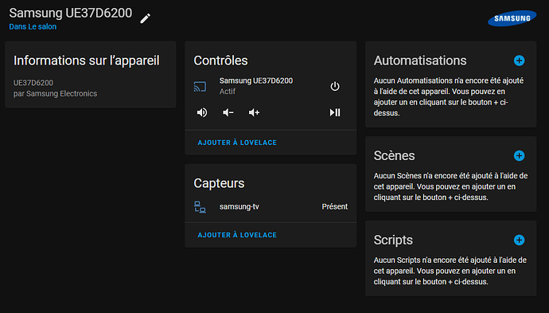Raise the volume with plus speaker icon
The height and width of the screenshot is (313, 549).
pyautogui.click(x=254, y=112)
